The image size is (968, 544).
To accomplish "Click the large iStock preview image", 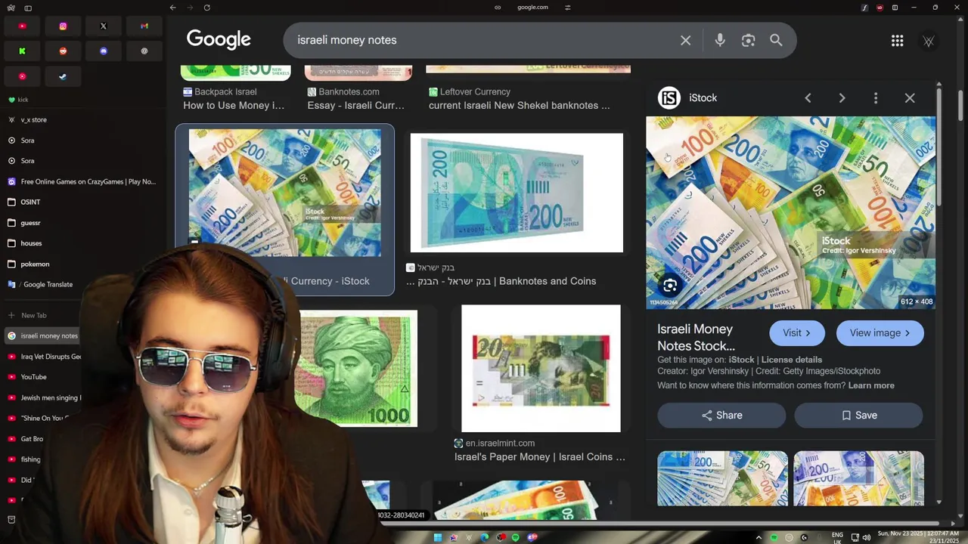I will click(x=790, y=212).
